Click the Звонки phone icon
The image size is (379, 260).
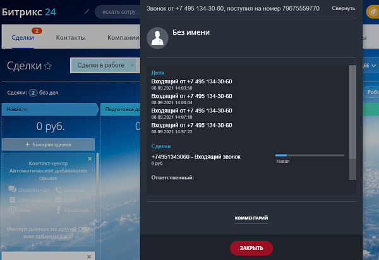59,190
